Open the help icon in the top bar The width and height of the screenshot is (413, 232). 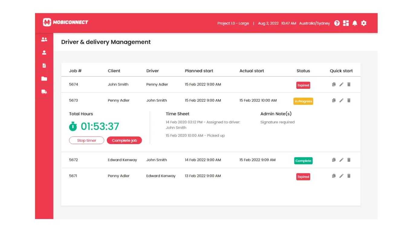tap(337, 23)
